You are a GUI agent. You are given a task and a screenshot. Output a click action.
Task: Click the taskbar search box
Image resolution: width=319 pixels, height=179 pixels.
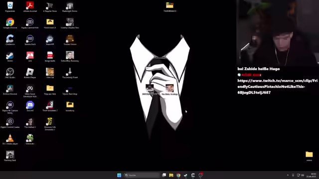(x=142, y=175)
